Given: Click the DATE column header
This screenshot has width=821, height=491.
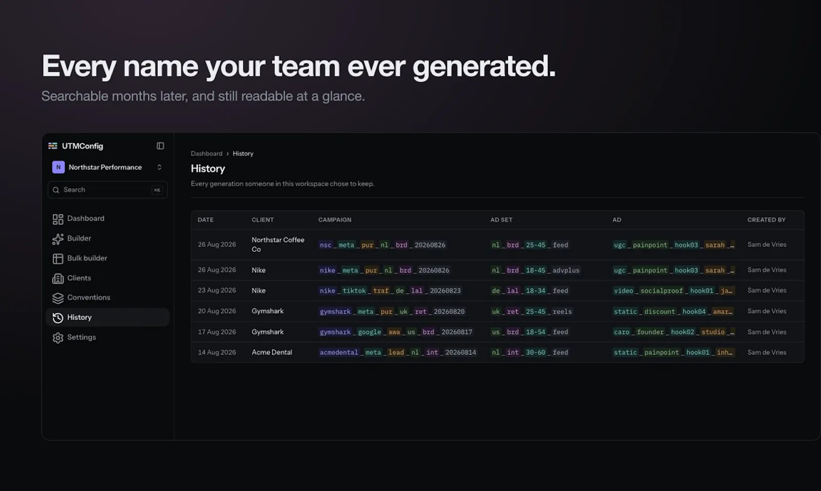Looking at the screenshot, I should pyautogui.click(x=205, y=220).
